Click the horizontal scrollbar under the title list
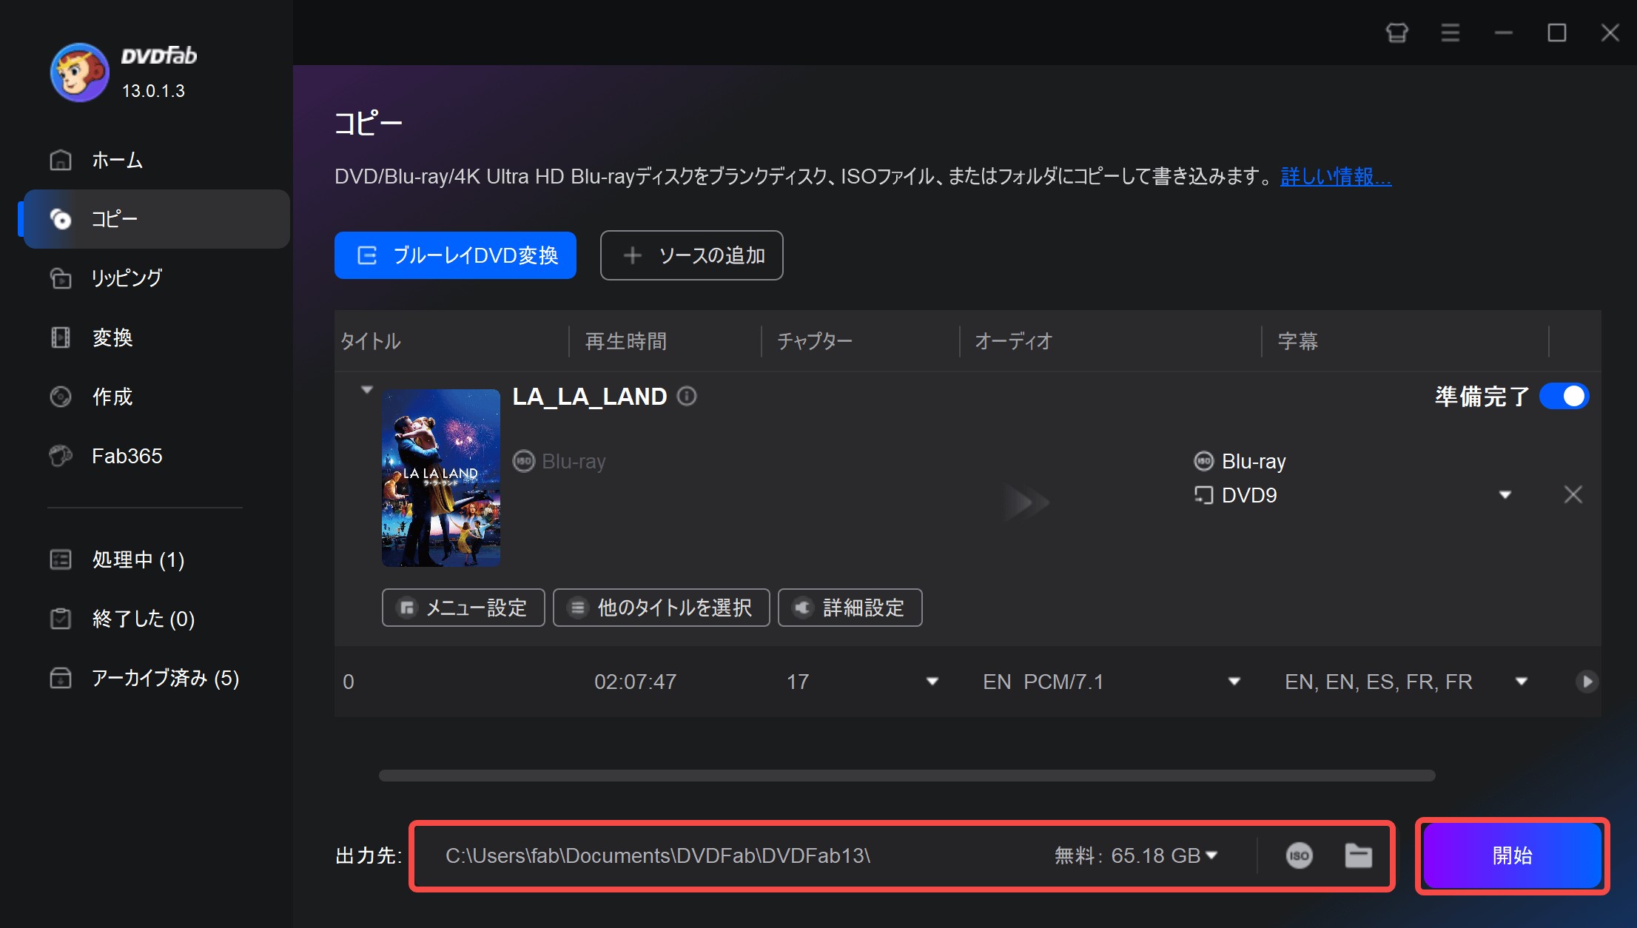 point(907,776)
